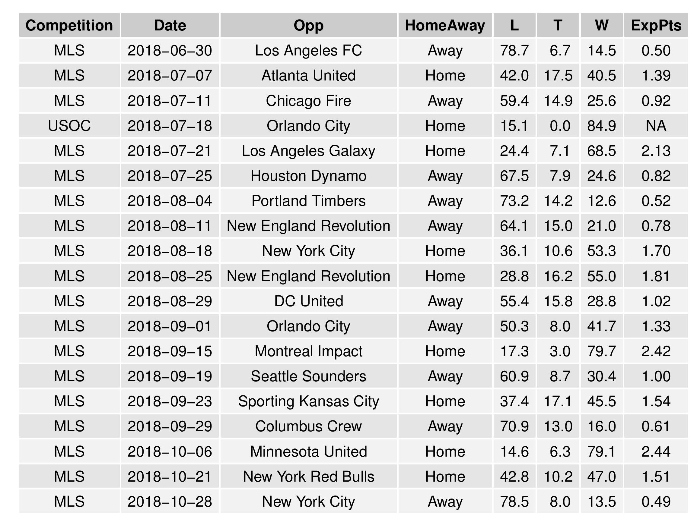Screen dimensions: 697x522
Task: Click the Atlanta United opponent cell
Action: pos(308,76)
